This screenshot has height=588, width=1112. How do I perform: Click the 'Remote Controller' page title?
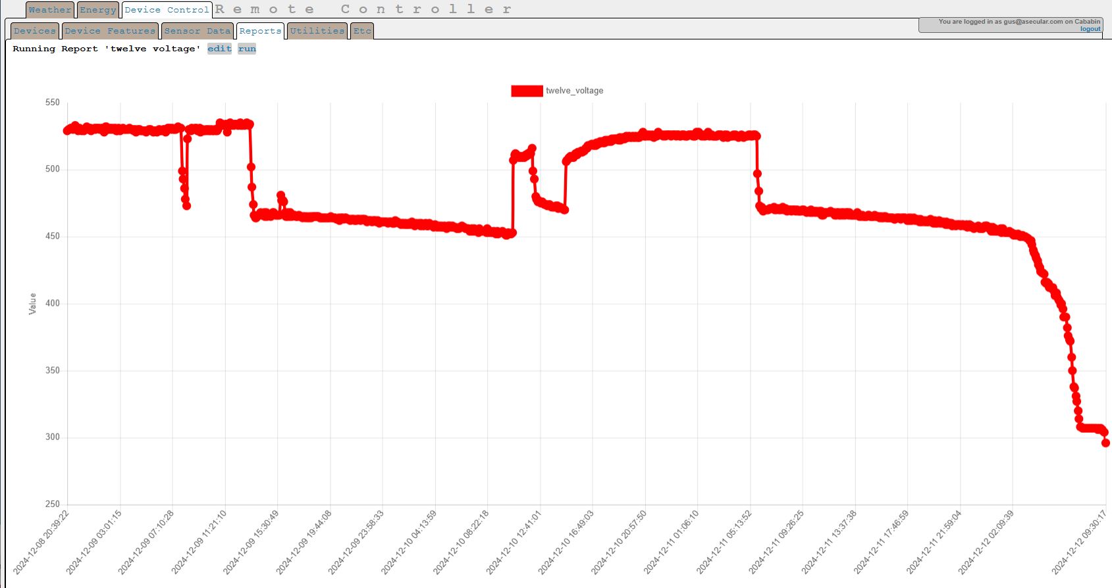point(363,9)
